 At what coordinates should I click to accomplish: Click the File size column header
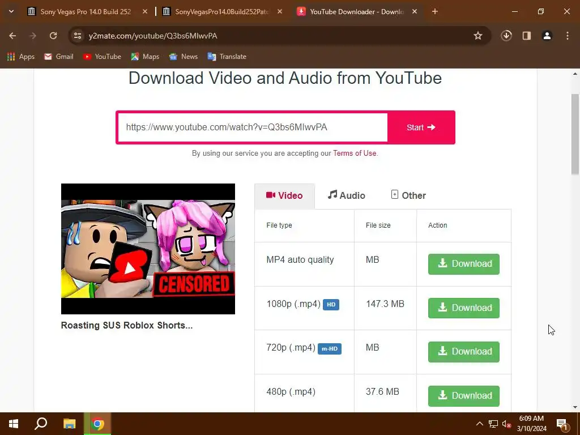[378, 225]
